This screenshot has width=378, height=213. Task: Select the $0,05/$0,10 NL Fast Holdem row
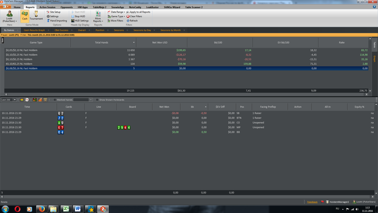[x=186, y=50]
